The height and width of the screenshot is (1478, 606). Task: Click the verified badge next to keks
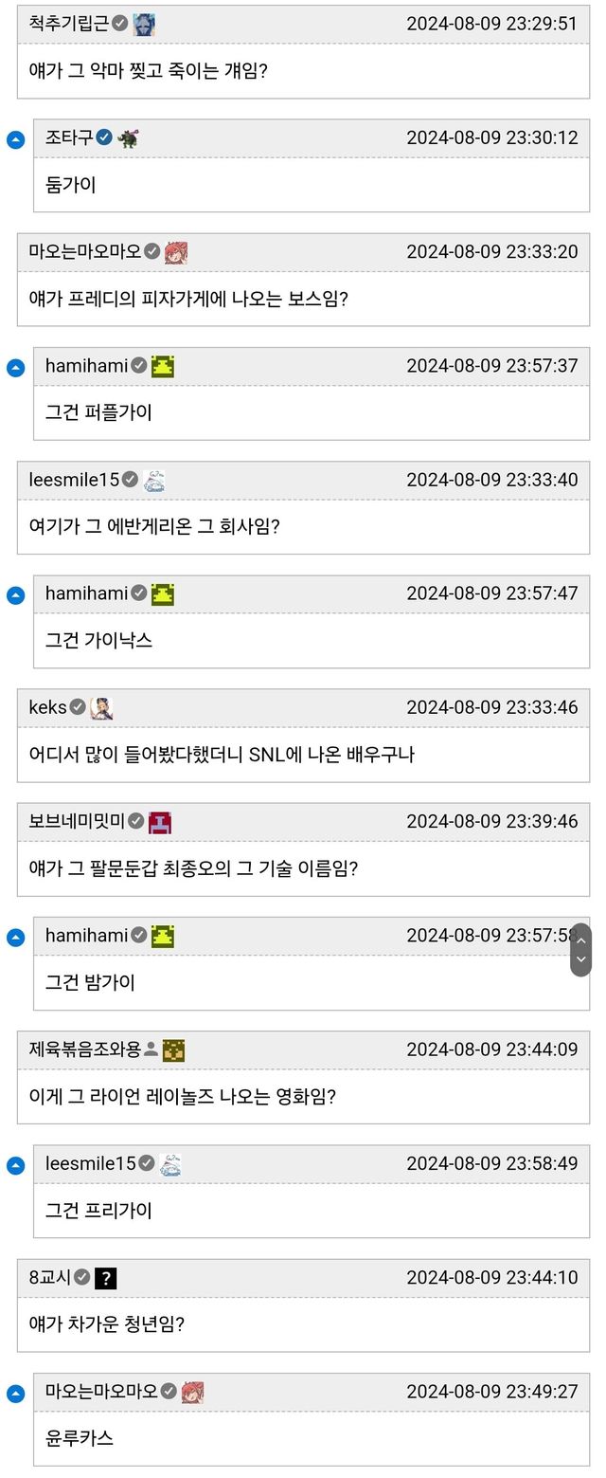(78, 707)
